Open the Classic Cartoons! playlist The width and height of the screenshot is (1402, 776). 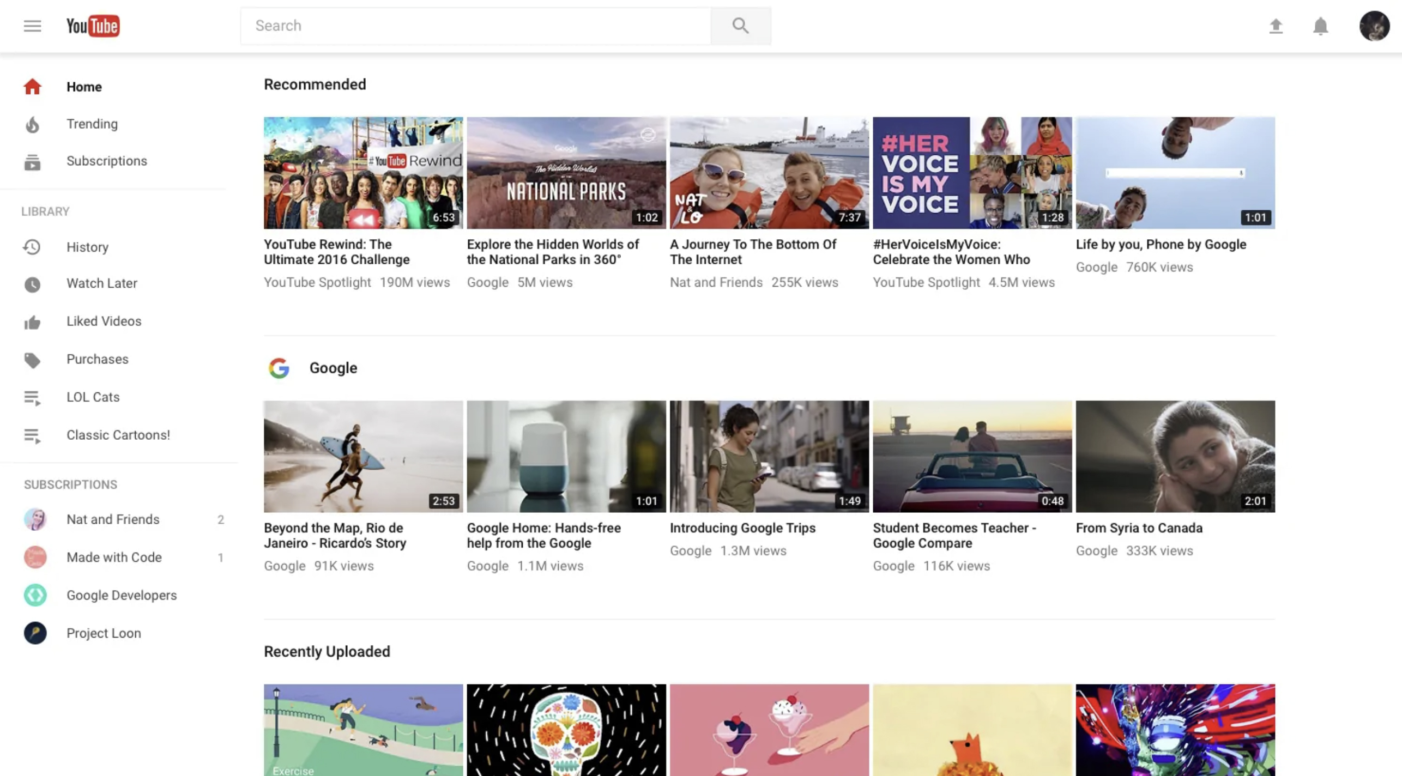pos(118,435)
